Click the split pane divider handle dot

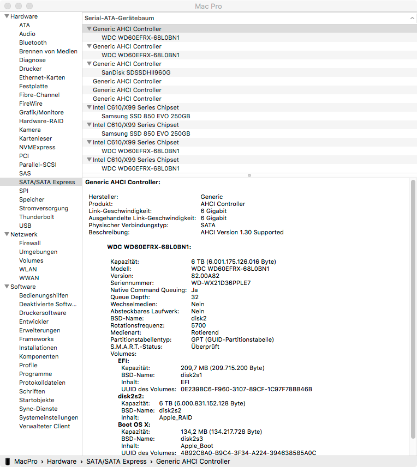coord(249,175)
